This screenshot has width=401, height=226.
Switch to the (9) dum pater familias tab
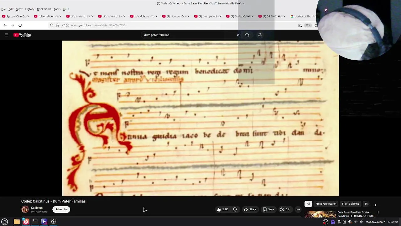pyautogui.click(x=207, y=16)
